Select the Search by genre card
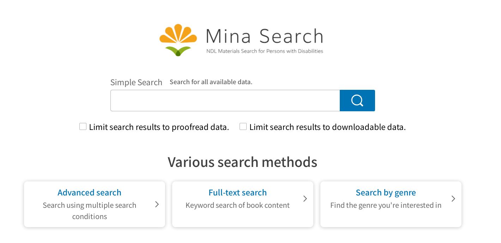 pyautogui.click(x=391, y=204)
